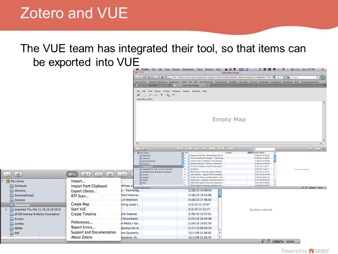
Task: Open the New Note dropdown in large pane
Action: [x=122, y=174]
